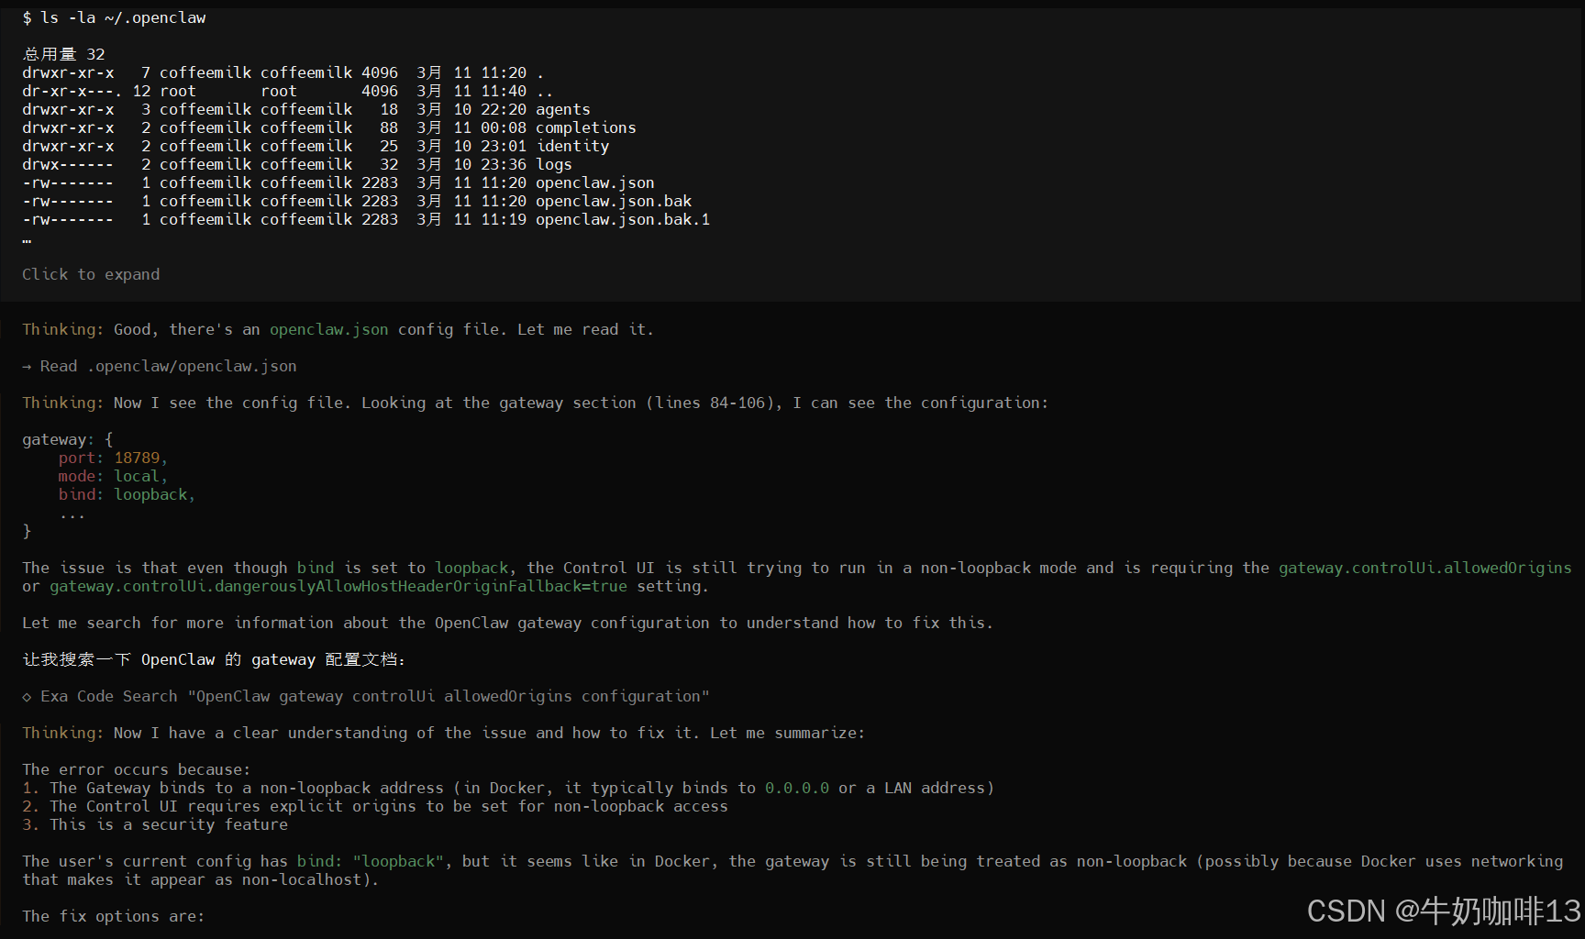Click "Thinking:" label before "Now I see the config file"
This screenshot has width=1585, height=939.
(63, 403)
